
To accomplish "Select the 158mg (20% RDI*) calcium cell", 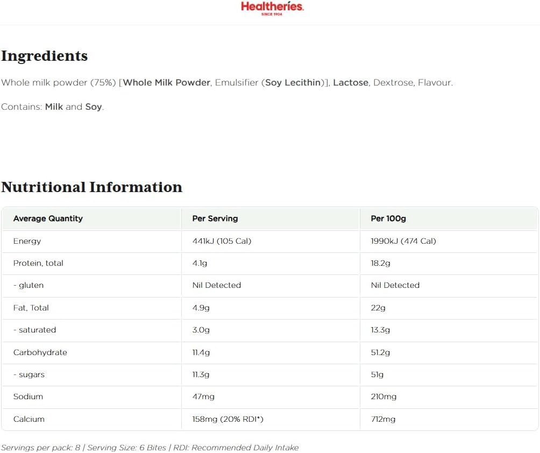I will (228, 419).
